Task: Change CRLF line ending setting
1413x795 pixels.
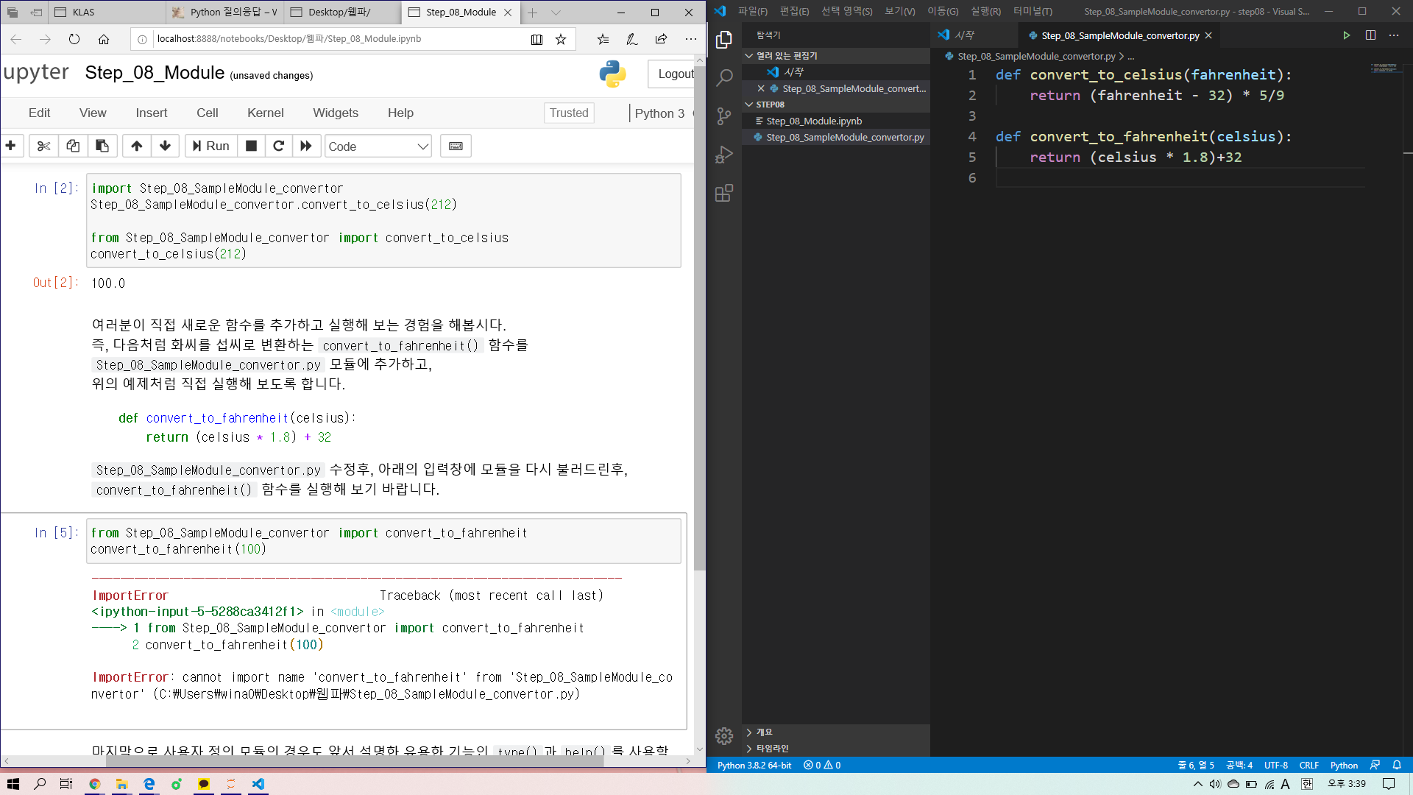Action: pyautogui.click(x=1308, y=765)
